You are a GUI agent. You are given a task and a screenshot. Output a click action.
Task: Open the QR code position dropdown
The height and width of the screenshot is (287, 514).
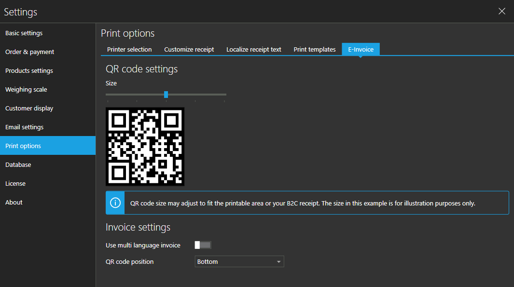point(239,261)
